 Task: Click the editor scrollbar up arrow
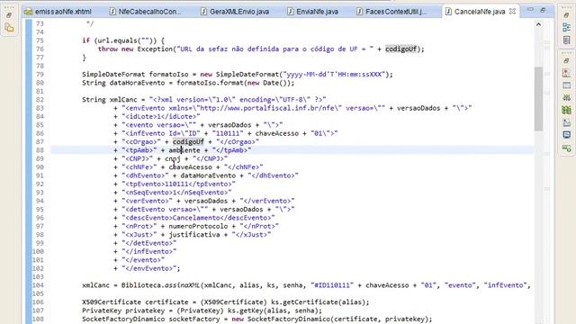pos(538,24)
